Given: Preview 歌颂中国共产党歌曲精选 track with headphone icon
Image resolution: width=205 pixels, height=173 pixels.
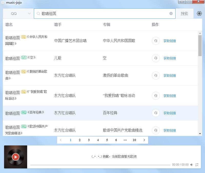Looking at the screenshot, I should pyautogui.click(x=156, y=130).
